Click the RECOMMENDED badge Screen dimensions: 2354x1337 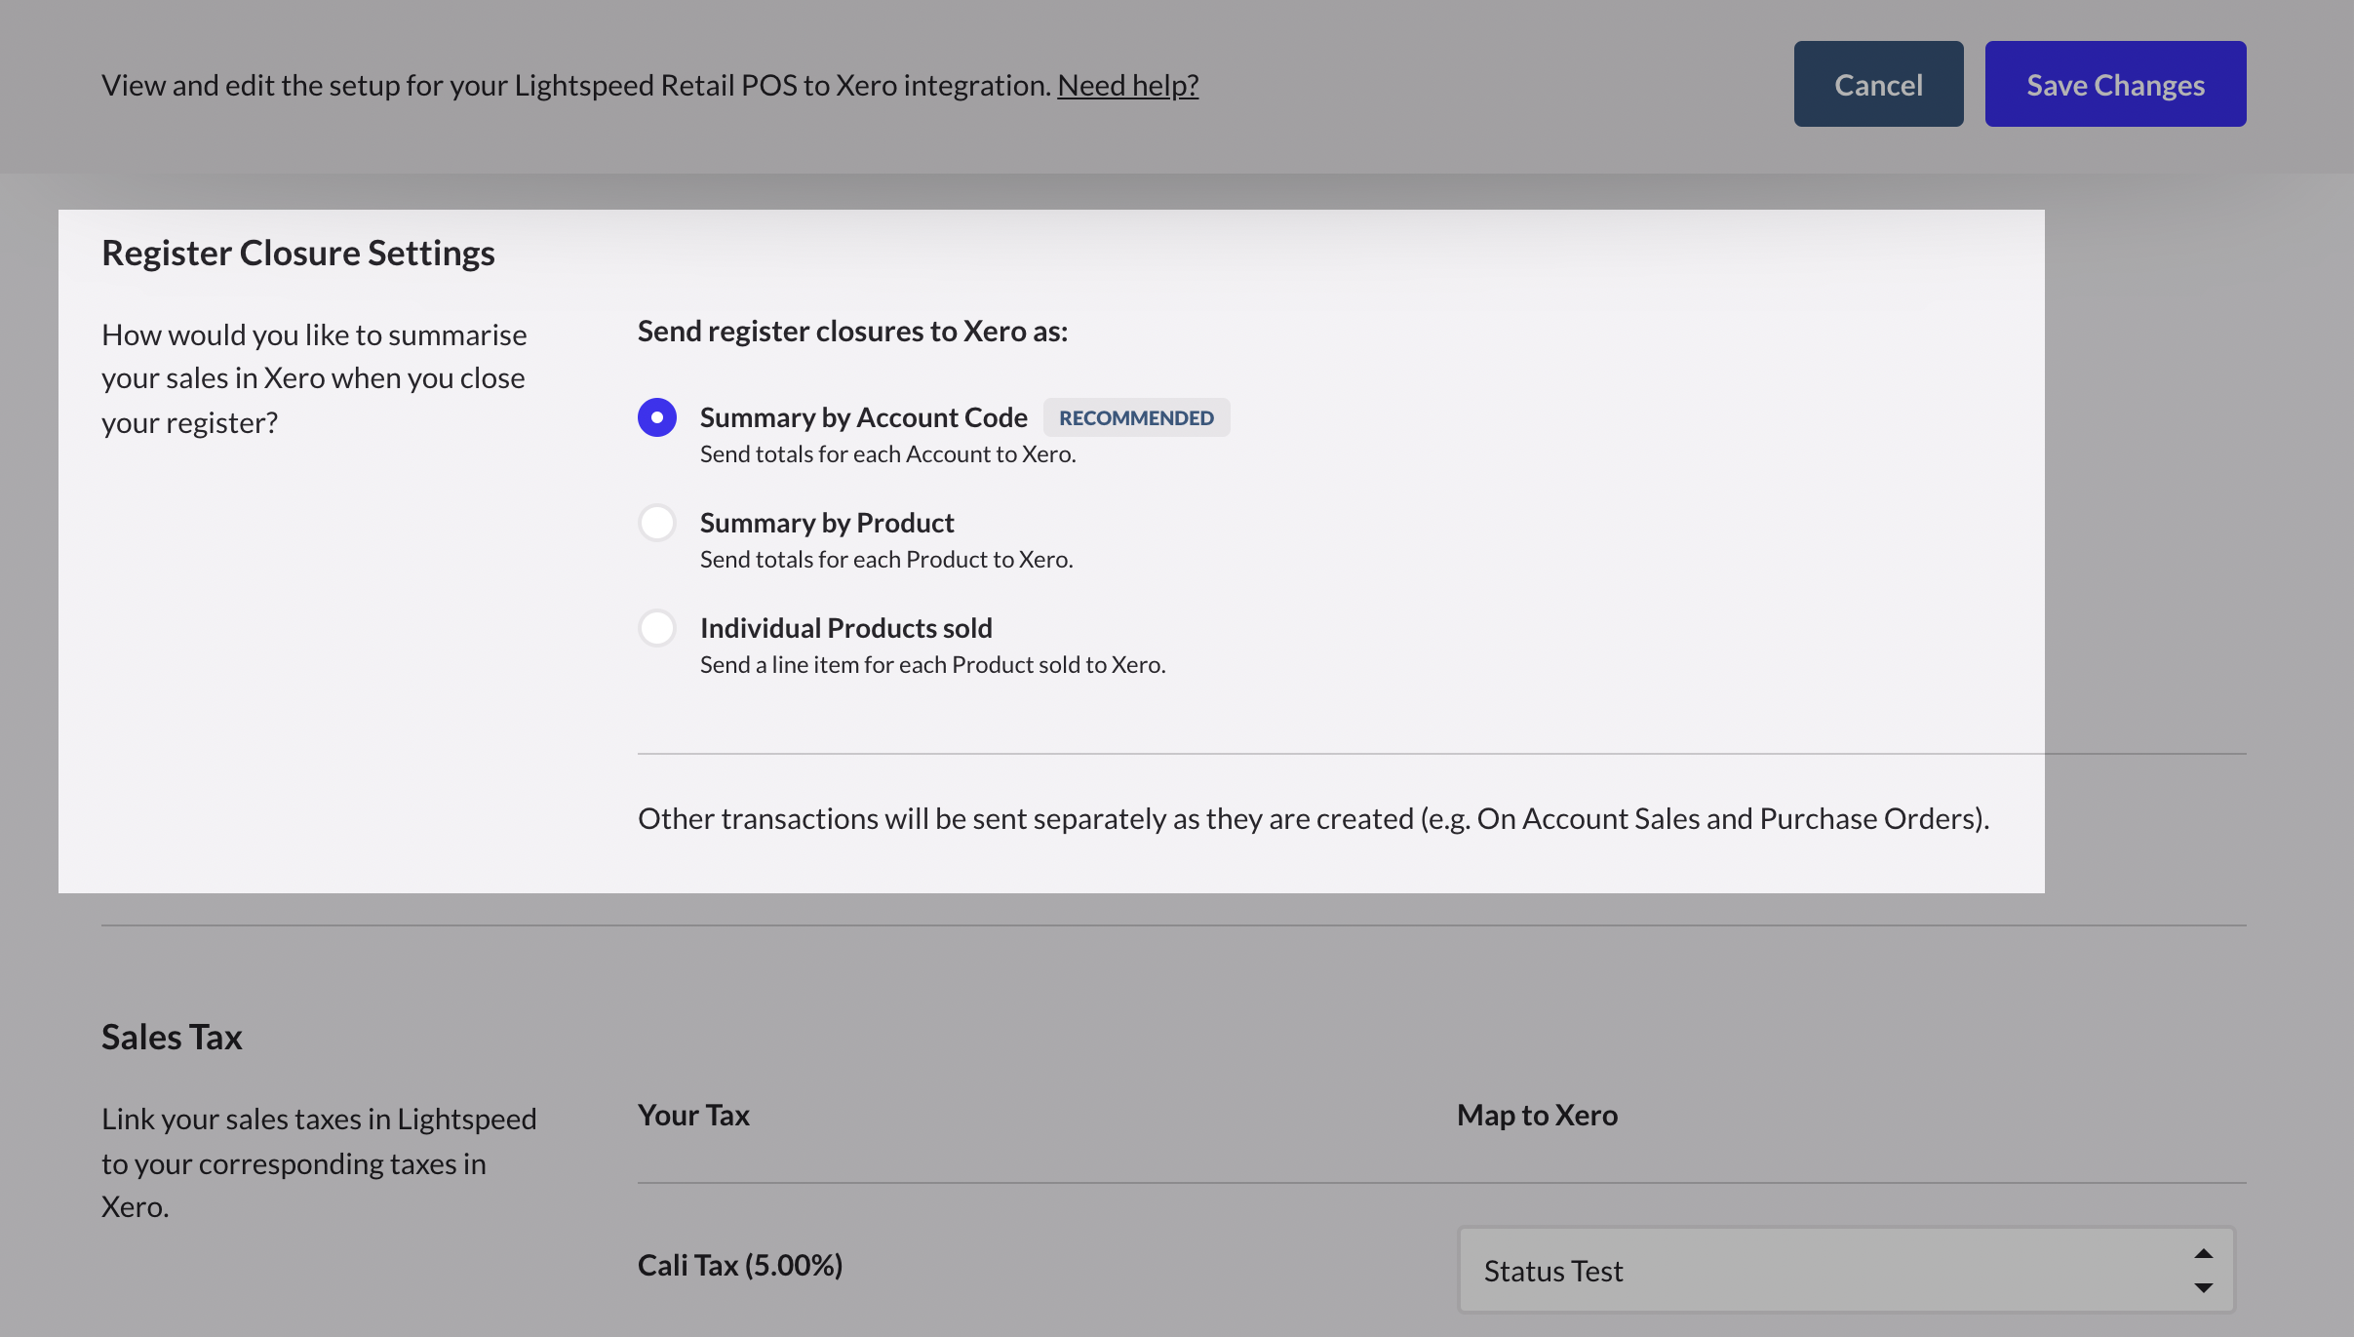click(1136, 417)
